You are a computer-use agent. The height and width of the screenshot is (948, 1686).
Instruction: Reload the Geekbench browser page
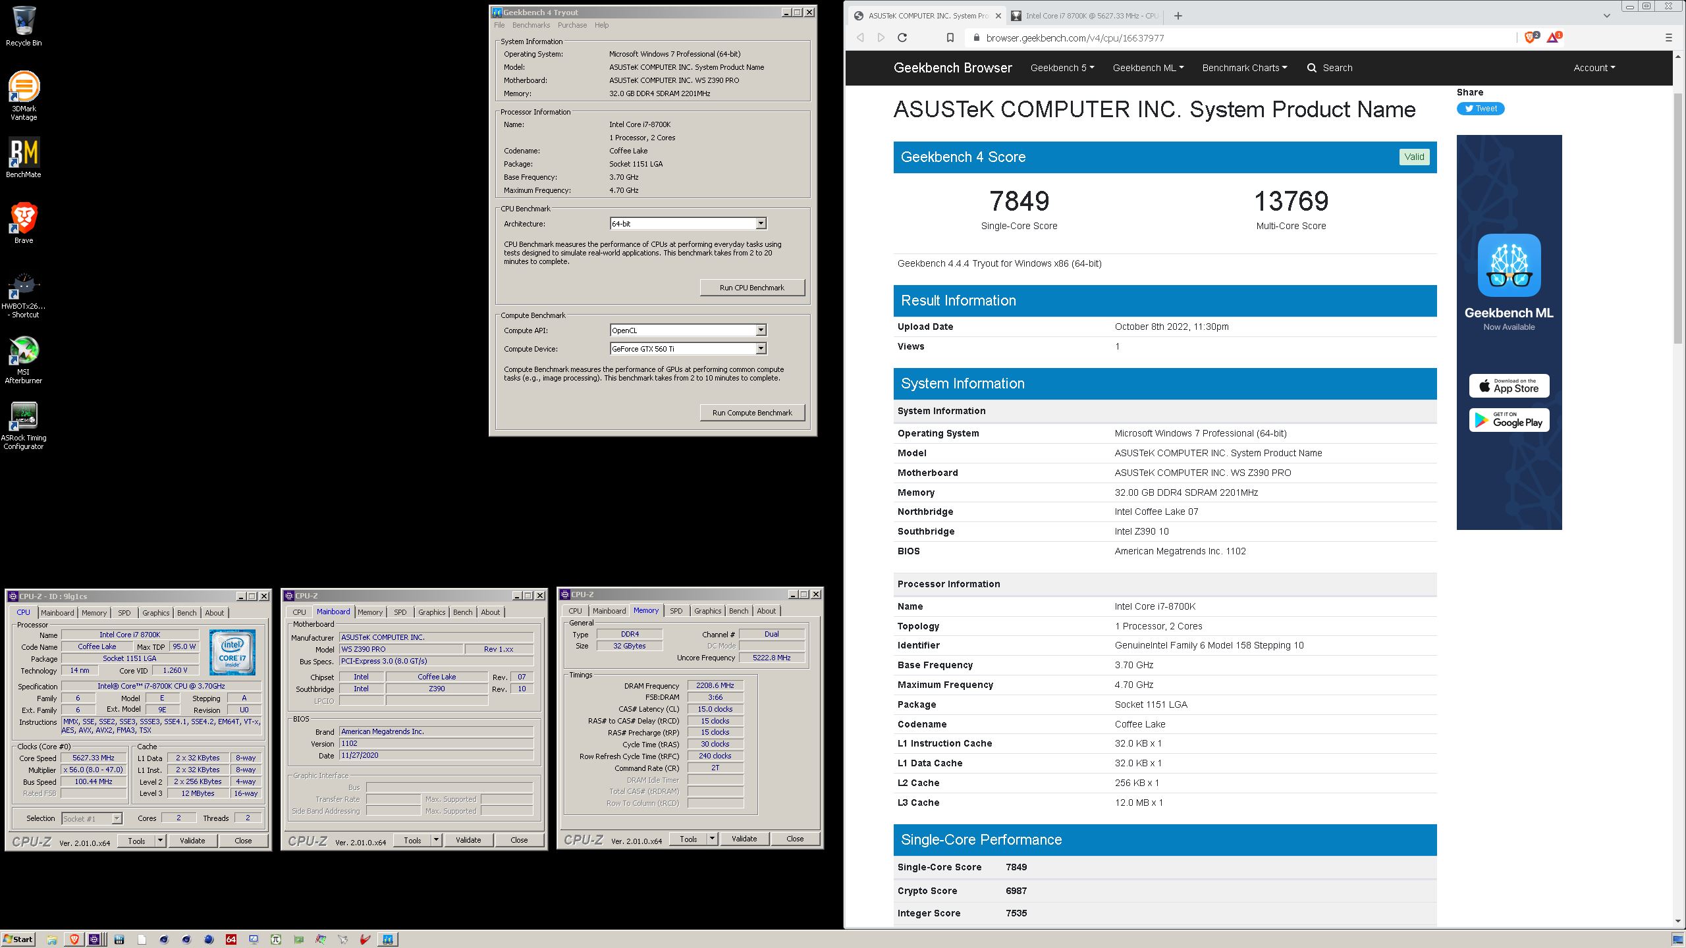click(902, 38)
